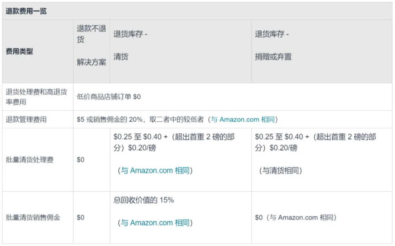This screenshot has height=246, width=395.
Task: Click $0 value in 批量清货处理费 row
Action: click(x=81, y=160)
